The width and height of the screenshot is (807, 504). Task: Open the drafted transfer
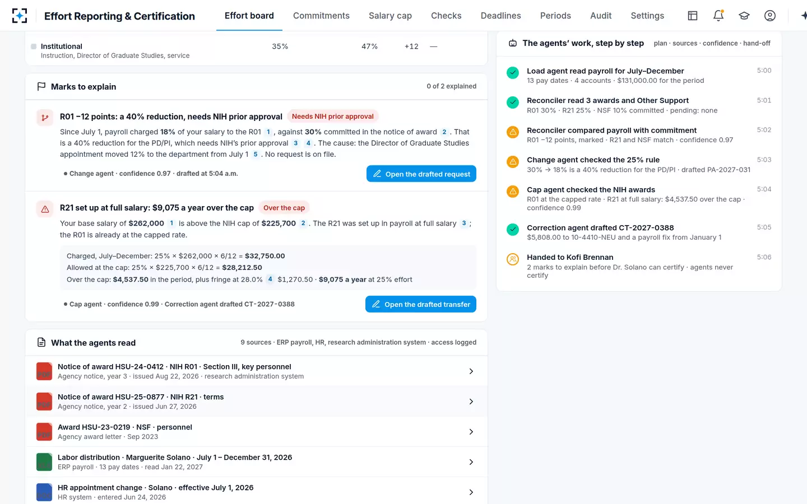pyautogui.click(x=421, y=304)
